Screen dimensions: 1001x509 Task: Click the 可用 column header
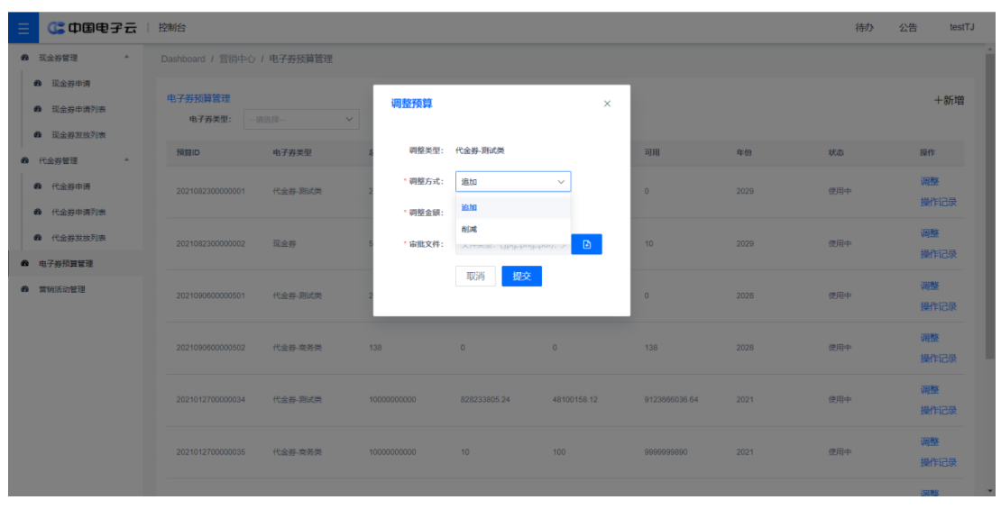point(652,153)
